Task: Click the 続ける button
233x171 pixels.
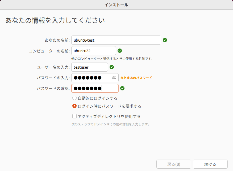Action: [x=210, y=164]
